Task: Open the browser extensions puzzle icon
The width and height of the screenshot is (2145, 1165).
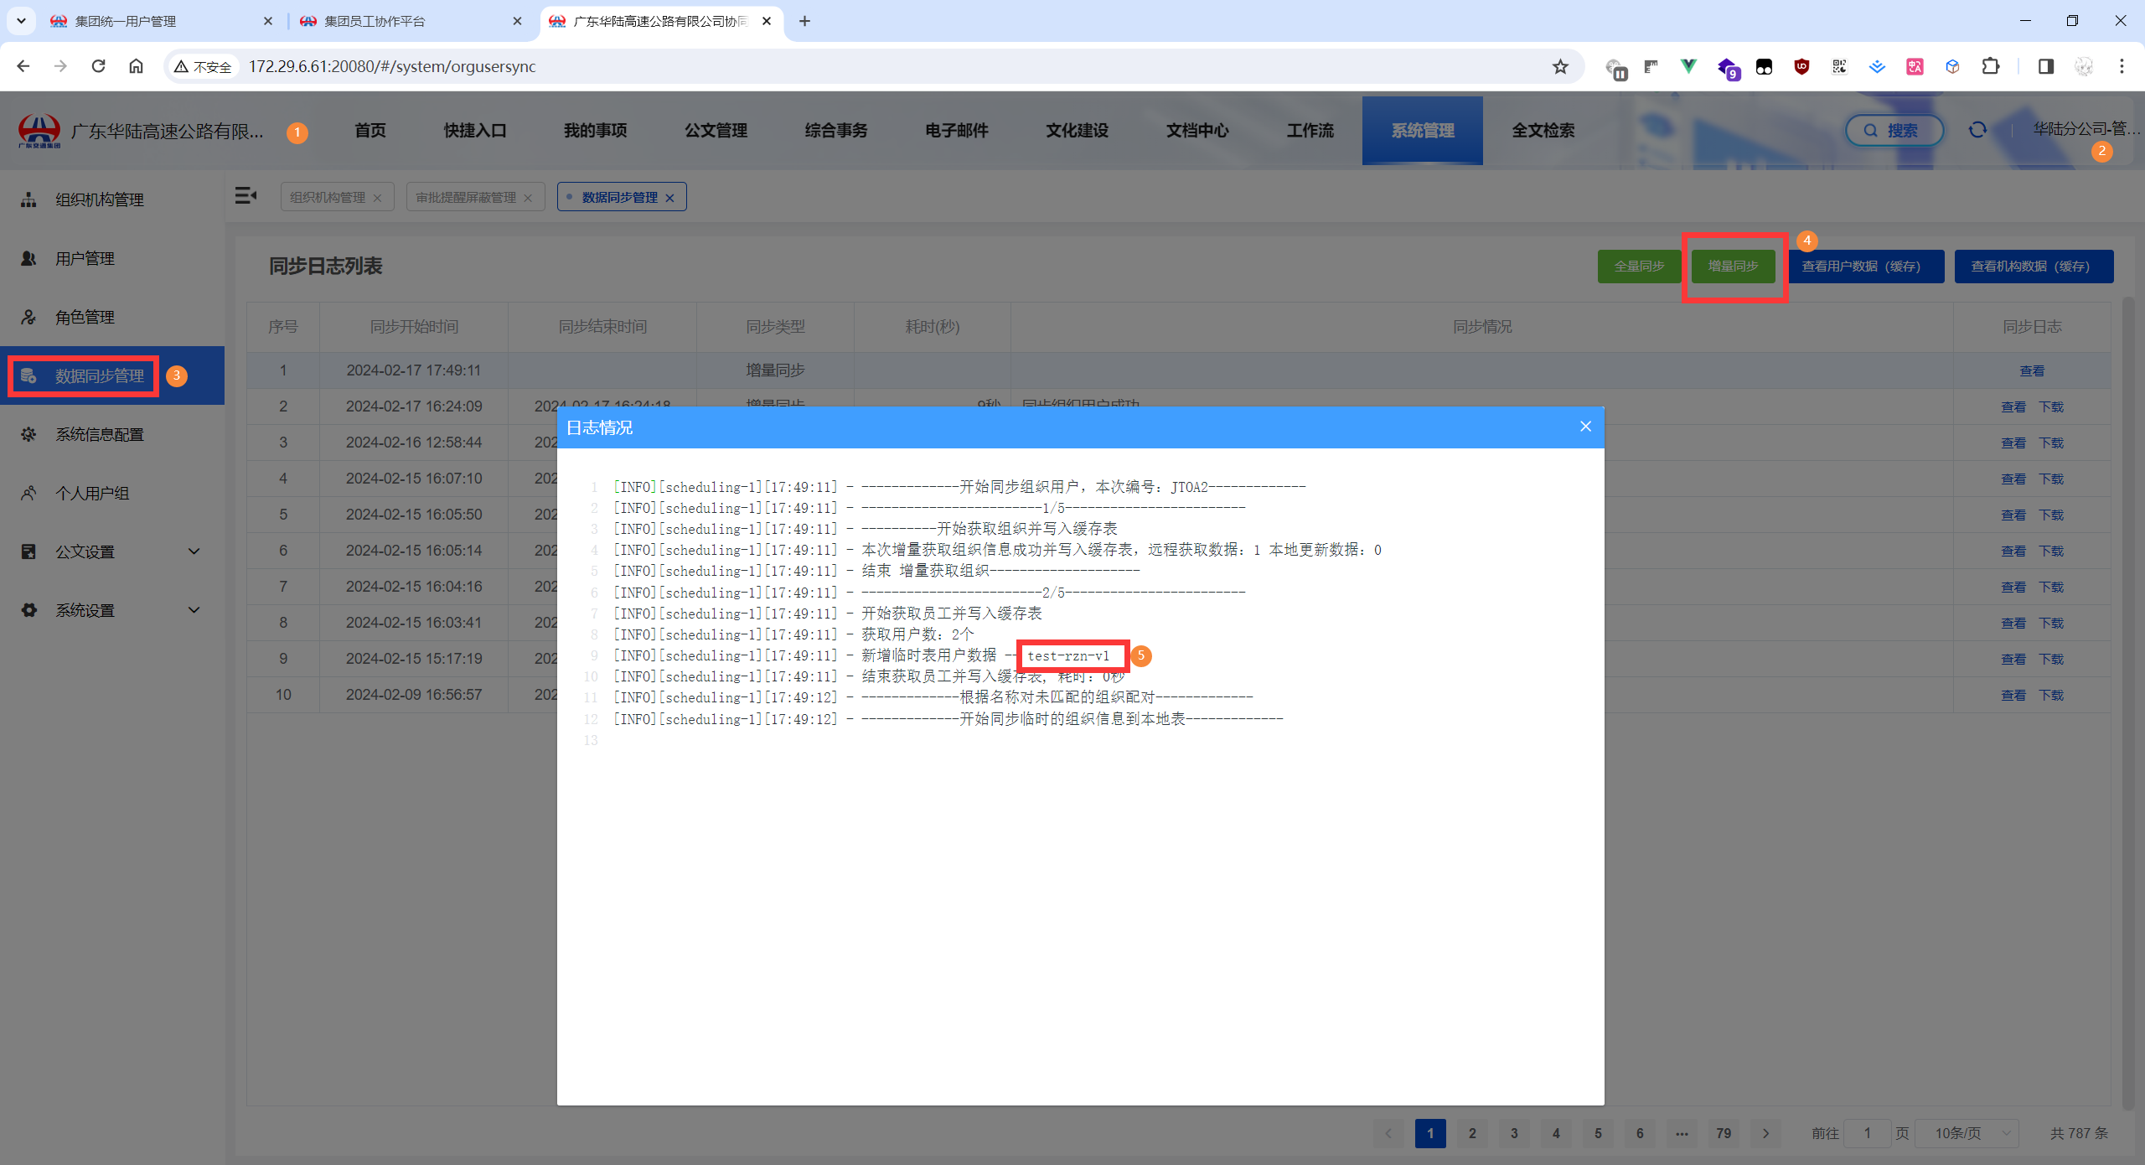Action: point(1991,66)
